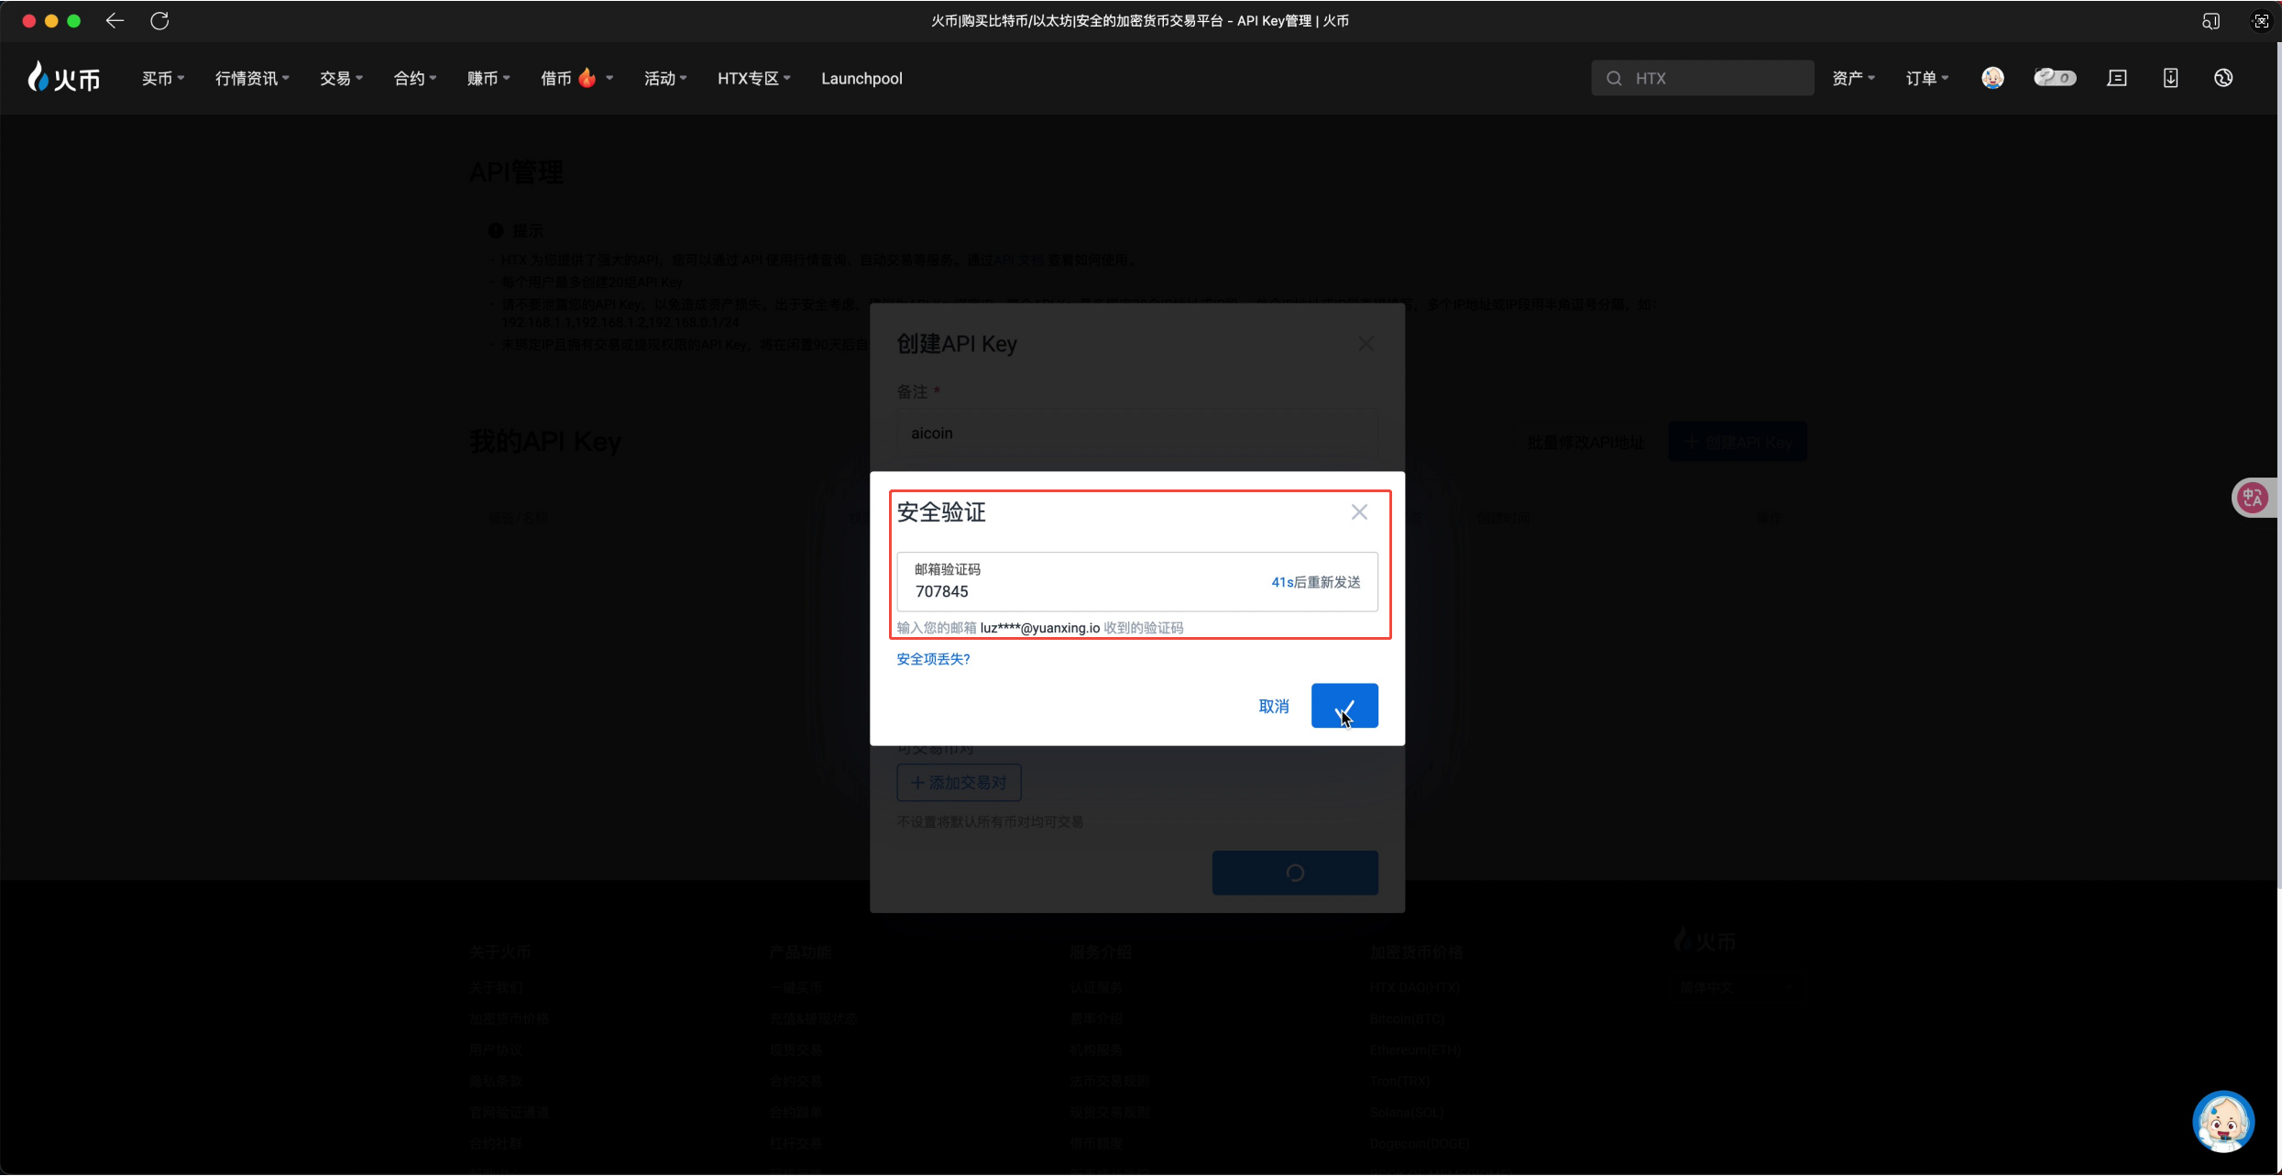Expand the 资产 dropdown
The width and height of the screenshot is (2282, 1176).
1853,79
